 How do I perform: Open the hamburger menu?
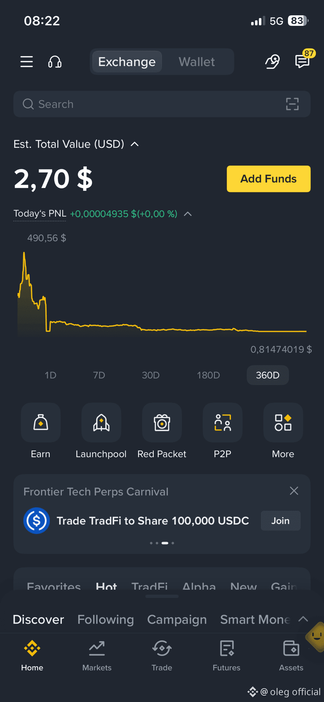pyautogui.click(x=27, y=62)
